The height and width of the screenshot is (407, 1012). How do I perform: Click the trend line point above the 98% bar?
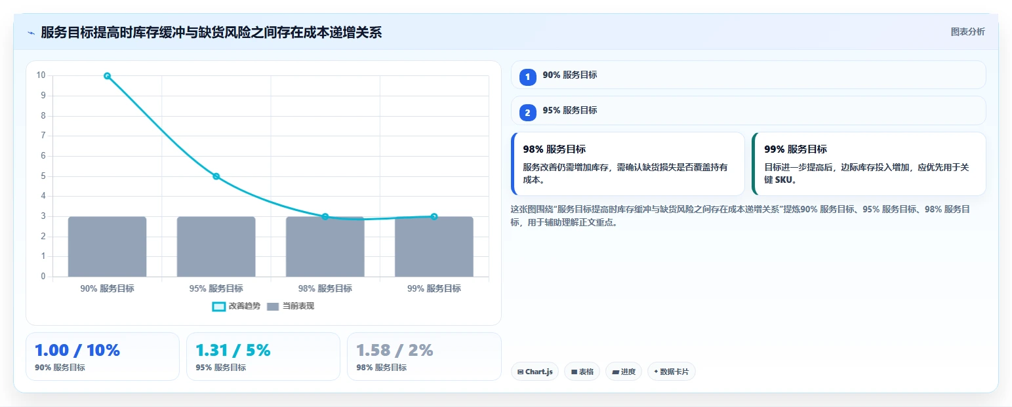pyautogui.click(x=325, y=216)
